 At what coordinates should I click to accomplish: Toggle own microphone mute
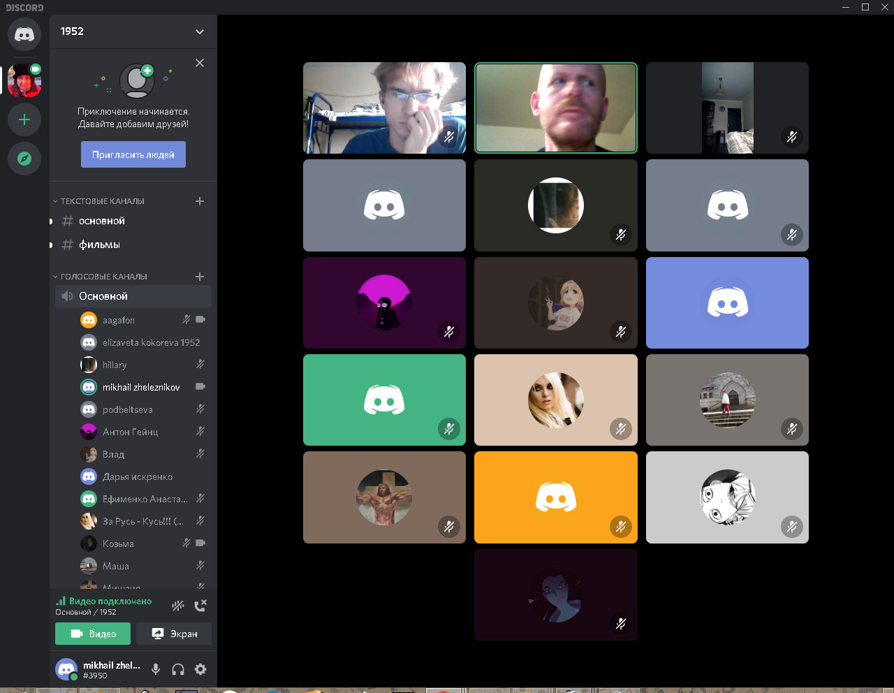(156, 669)
